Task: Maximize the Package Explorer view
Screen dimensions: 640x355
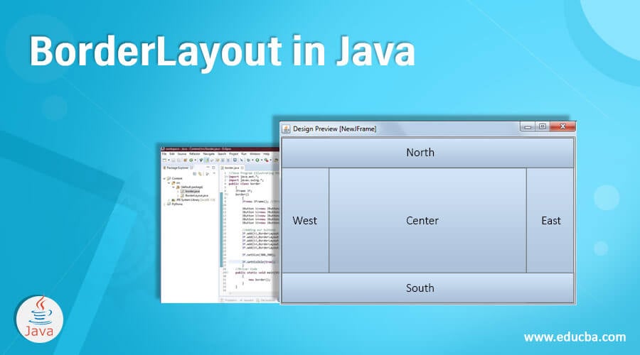Action: [213, 168]
